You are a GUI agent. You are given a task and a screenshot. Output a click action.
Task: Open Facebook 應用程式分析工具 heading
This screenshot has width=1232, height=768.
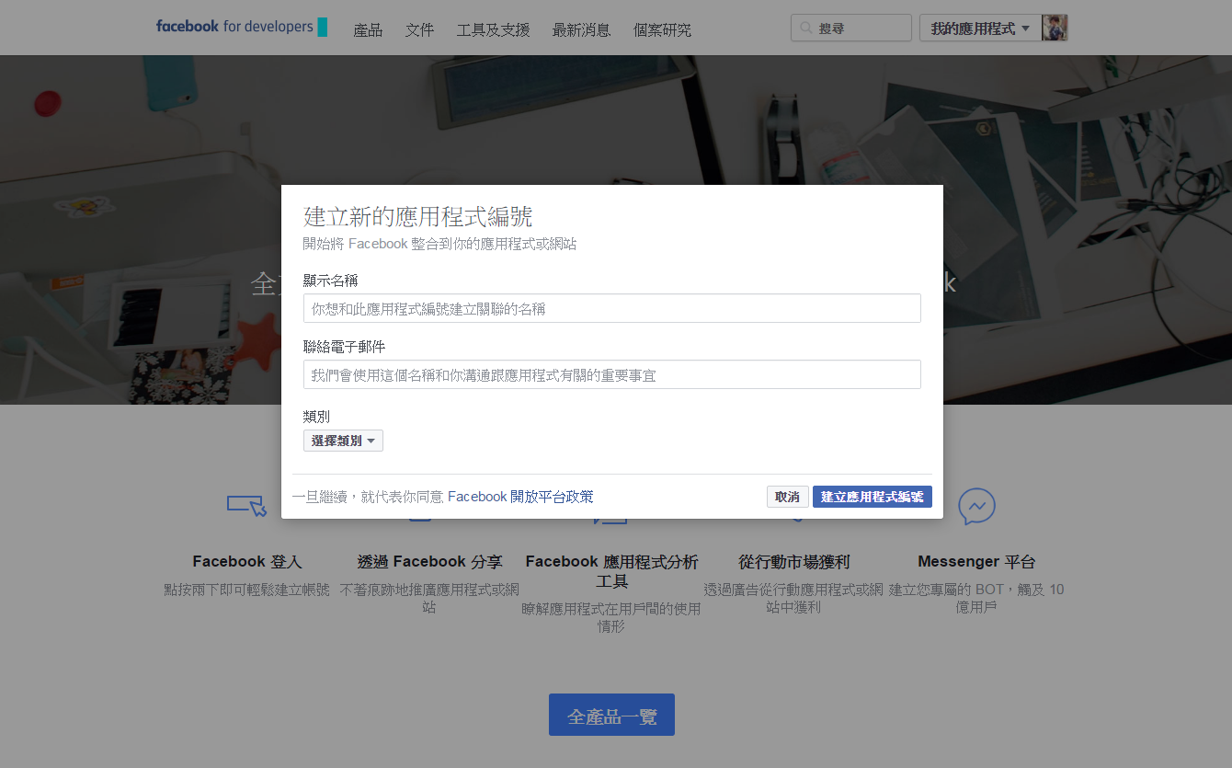[x=611, y=571]
